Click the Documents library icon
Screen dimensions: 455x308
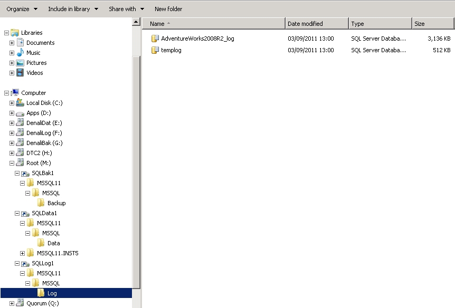click(20, 43)
